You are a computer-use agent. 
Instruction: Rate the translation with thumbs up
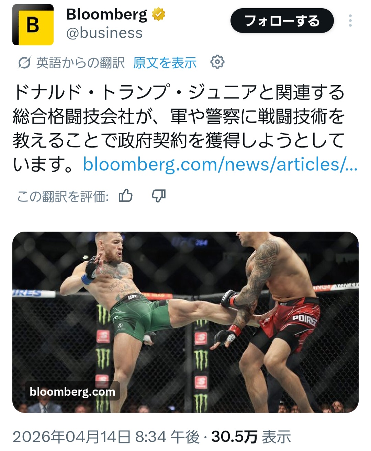tap(126, 196)
